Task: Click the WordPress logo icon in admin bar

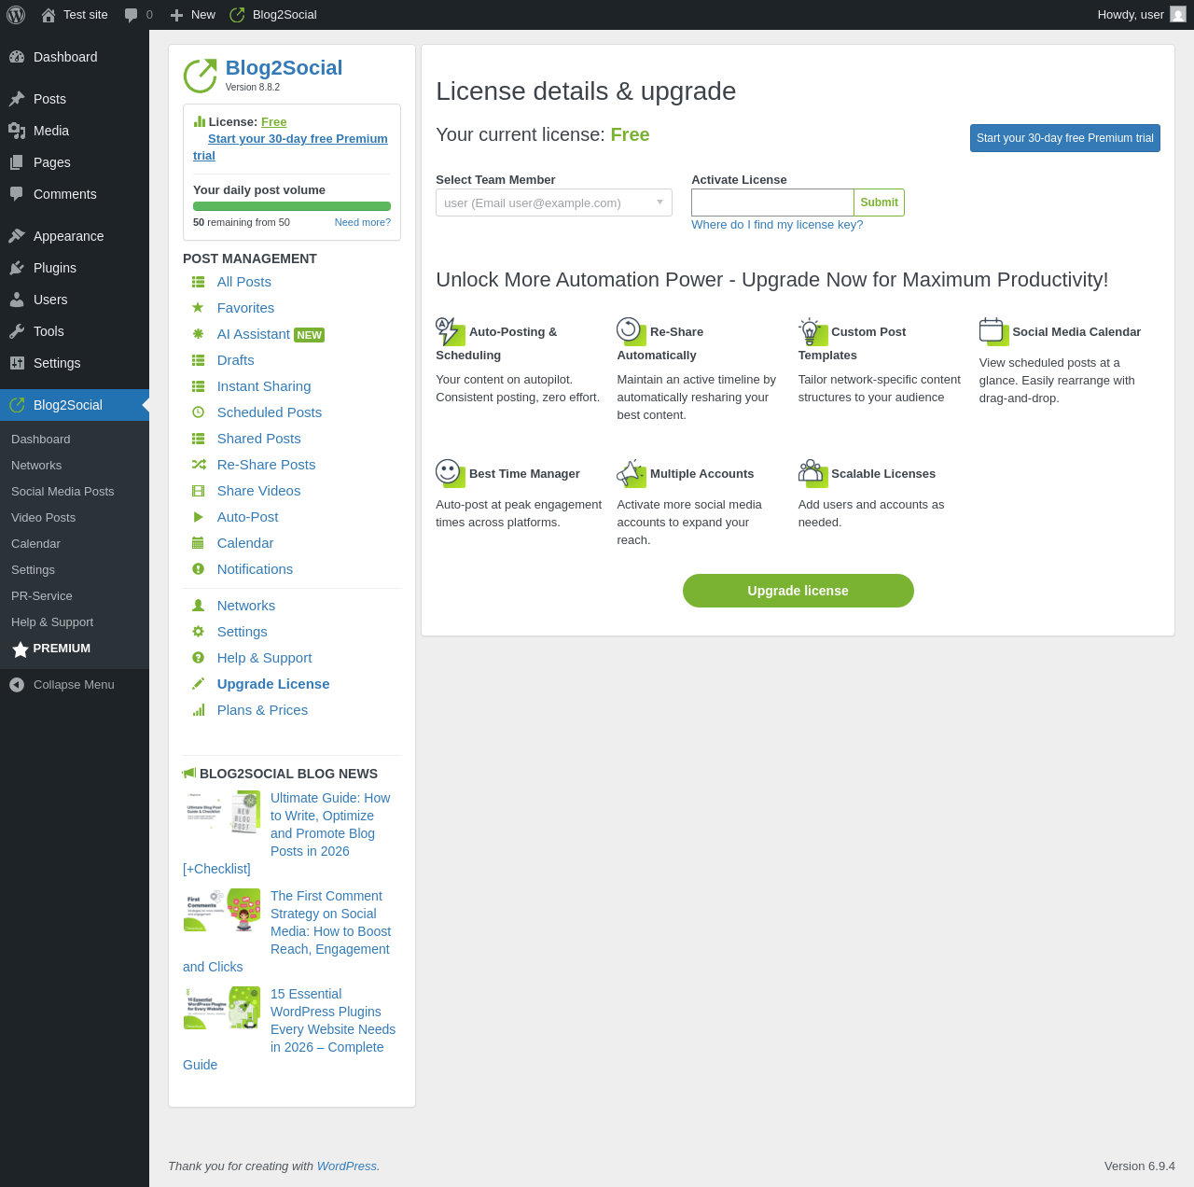Action: pos(16,15)
